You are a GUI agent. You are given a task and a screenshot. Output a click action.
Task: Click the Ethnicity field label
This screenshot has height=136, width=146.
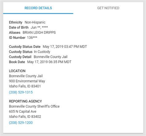(x=16, y=22)
